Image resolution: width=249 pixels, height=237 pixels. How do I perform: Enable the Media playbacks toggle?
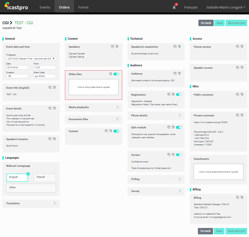point(116,107)
